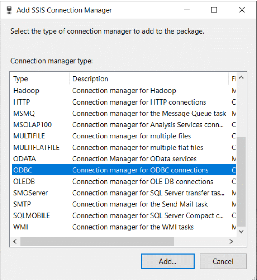This screenshot has width=257, height=280.
Task: Click the Add... button
Action: pos(168,261)
